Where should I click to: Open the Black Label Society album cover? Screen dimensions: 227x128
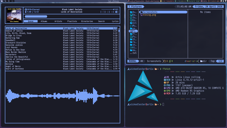(x=14, y=15)
